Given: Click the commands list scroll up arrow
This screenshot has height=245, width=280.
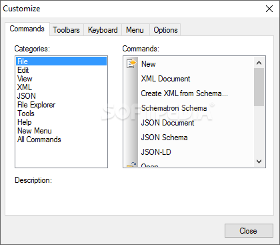Looking at the screenshot, I should (259, 63).
